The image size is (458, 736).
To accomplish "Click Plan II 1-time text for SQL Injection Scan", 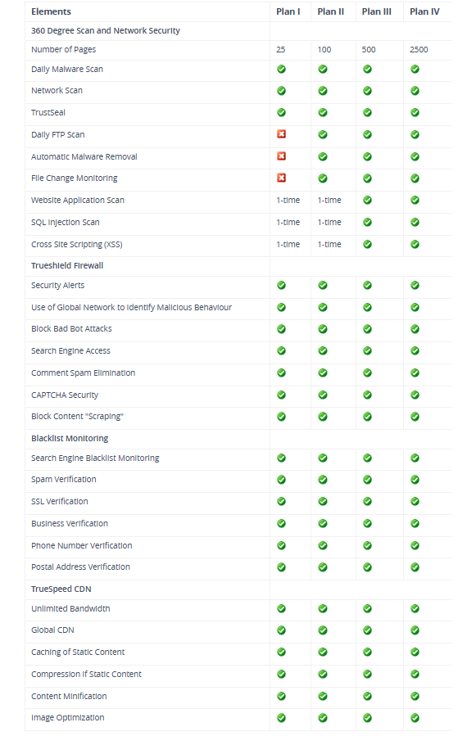I will 329,222.
